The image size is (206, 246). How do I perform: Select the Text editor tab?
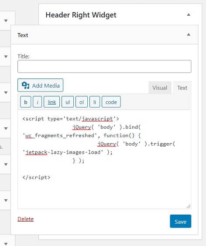(x=182, y=88)
